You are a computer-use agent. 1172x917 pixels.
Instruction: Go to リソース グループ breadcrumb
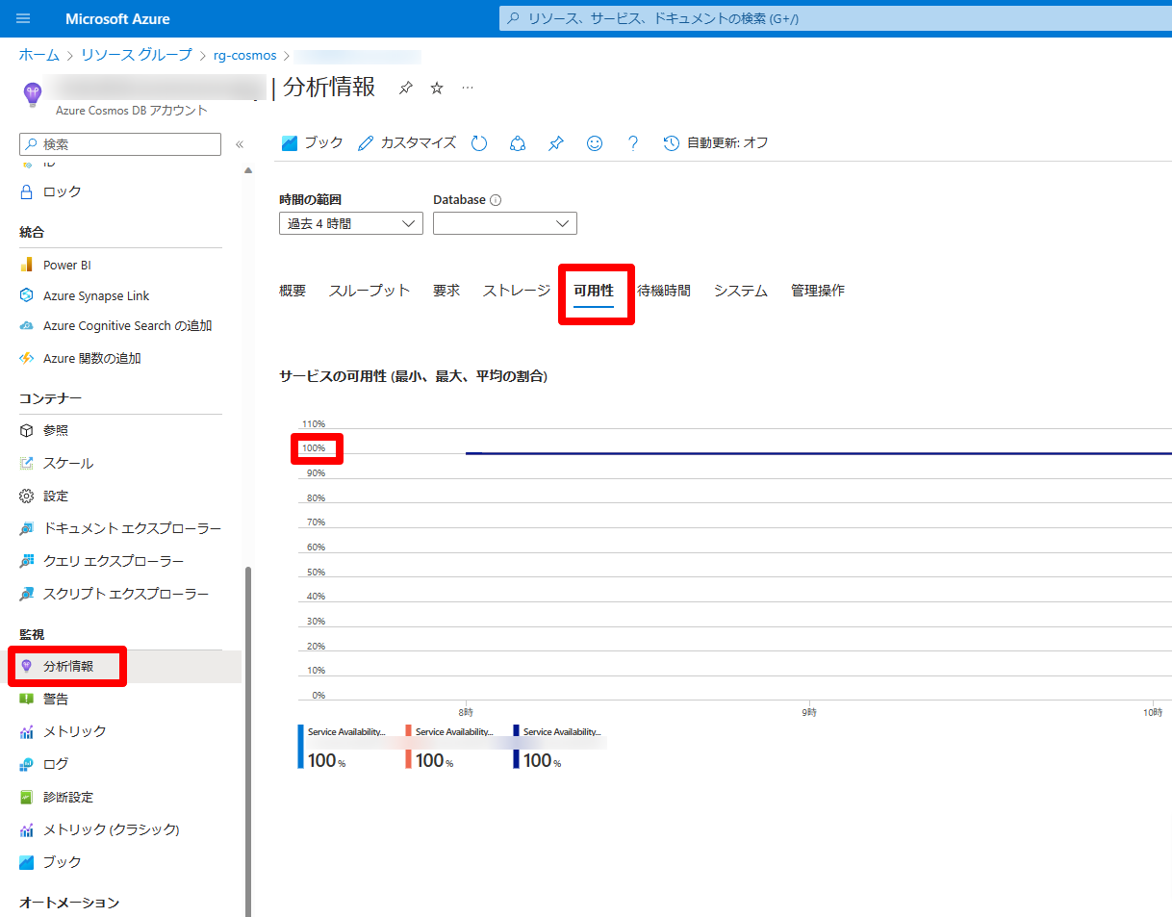click(137, 55)
